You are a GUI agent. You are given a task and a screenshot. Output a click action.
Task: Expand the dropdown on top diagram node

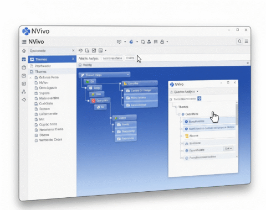[x=128, y=75]
